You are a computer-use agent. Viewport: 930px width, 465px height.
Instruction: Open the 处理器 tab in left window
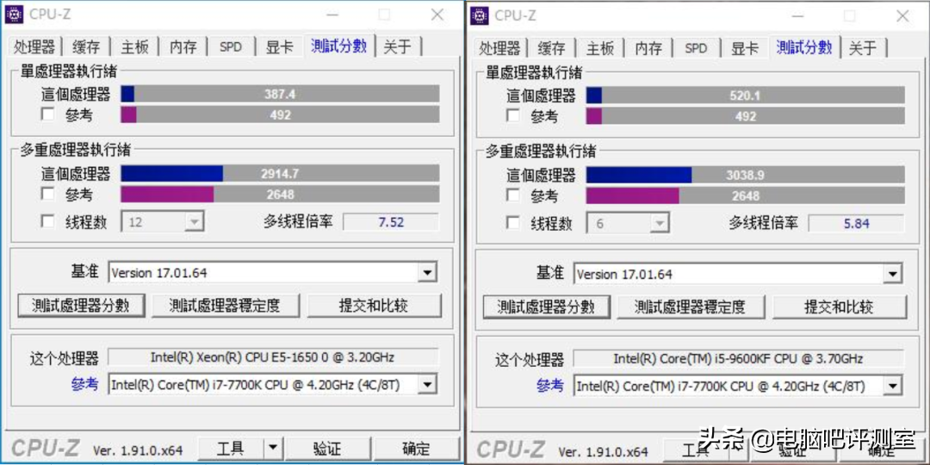(x=34, y=46)
